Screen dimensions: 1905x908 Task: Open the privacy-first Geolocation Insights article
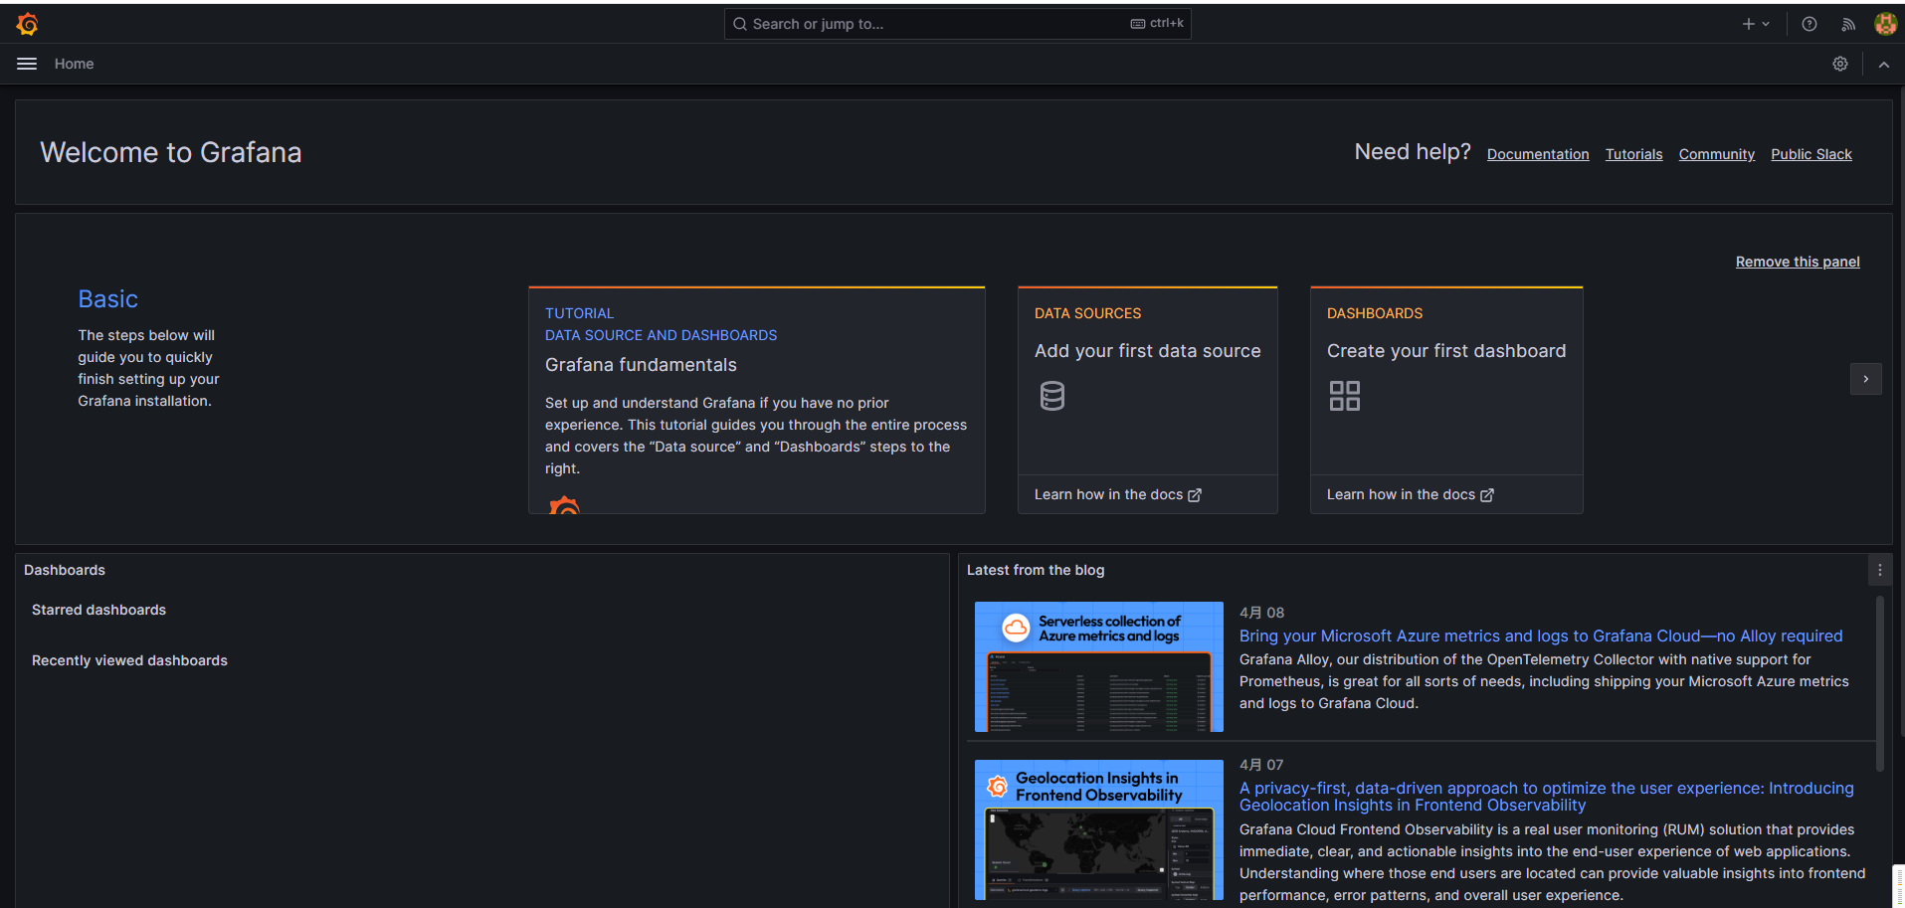pyautogui.click(x=1546, y=797)
